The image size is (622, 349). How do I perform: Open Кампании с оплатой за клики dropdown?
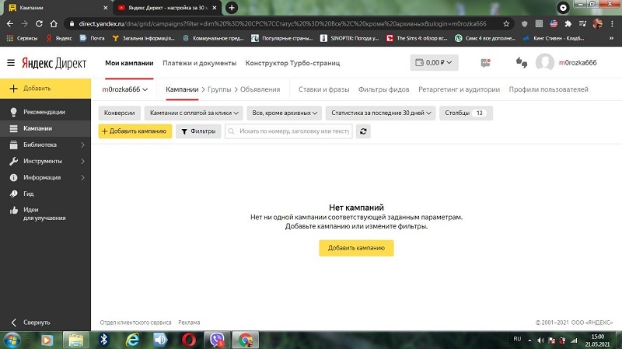point(194,113)
